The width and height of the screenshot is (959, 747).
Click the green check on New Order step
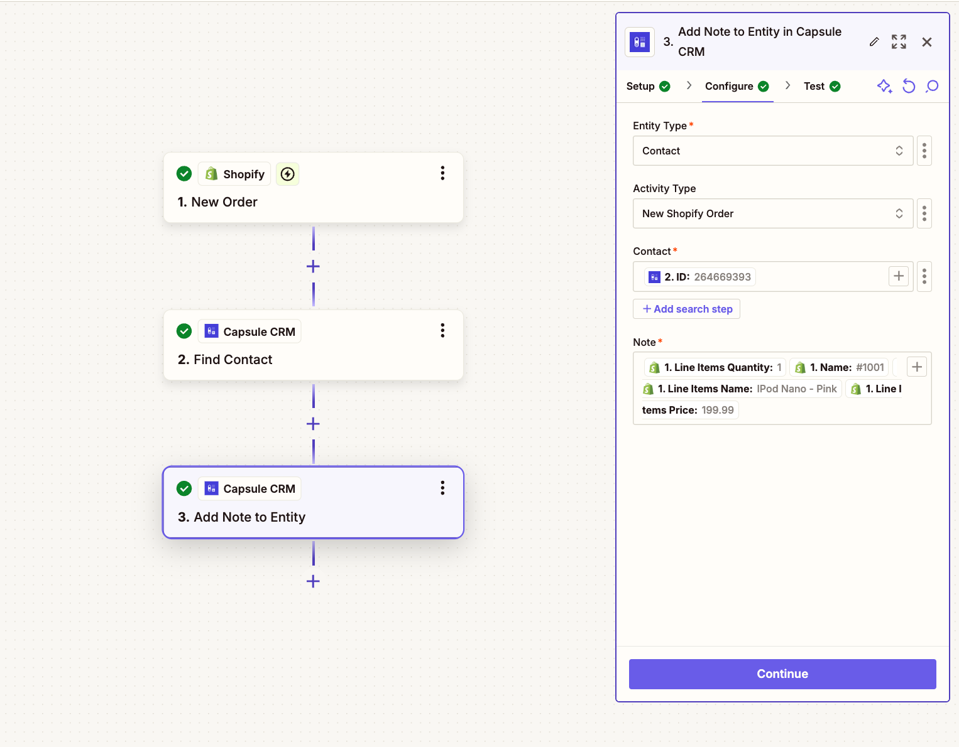point(184,174)
